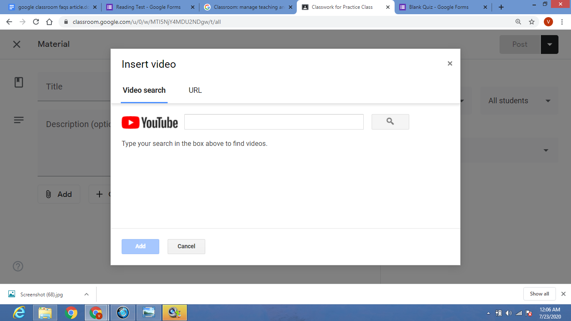This screenshot has width=571, height=321.
Task: Open the help question mark icon
Action: tap(18, 266)
